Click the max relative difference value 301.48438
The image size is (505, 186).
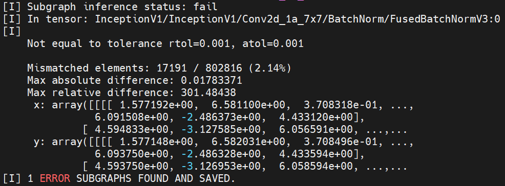[208, 93]
